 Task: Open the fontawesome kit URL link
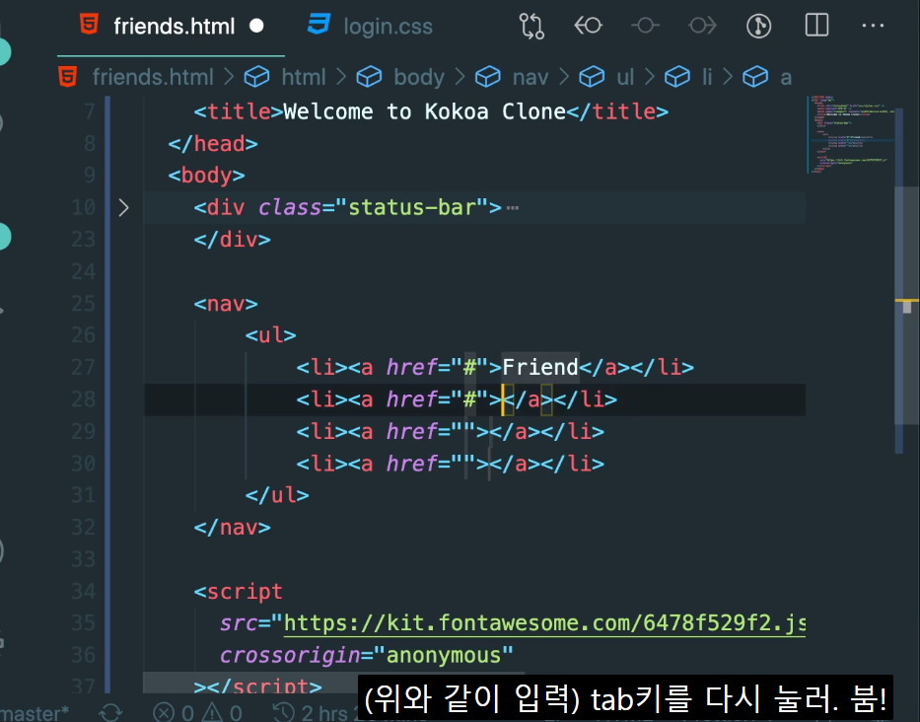[x=544, y=623]
